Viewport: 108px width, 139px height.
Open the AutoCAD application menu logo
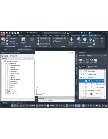pos(3,34)
